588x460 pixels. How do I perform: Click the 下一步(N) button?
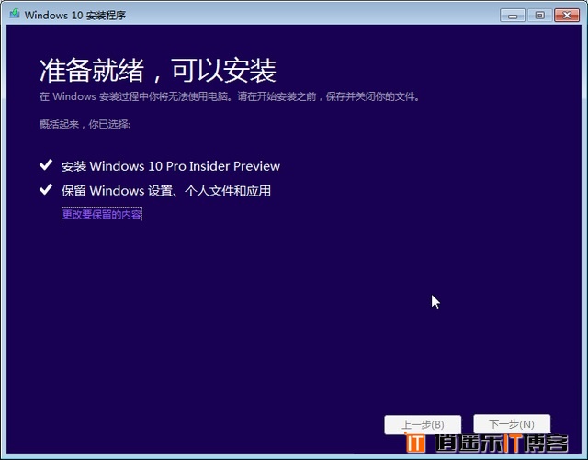pos(512,424)
